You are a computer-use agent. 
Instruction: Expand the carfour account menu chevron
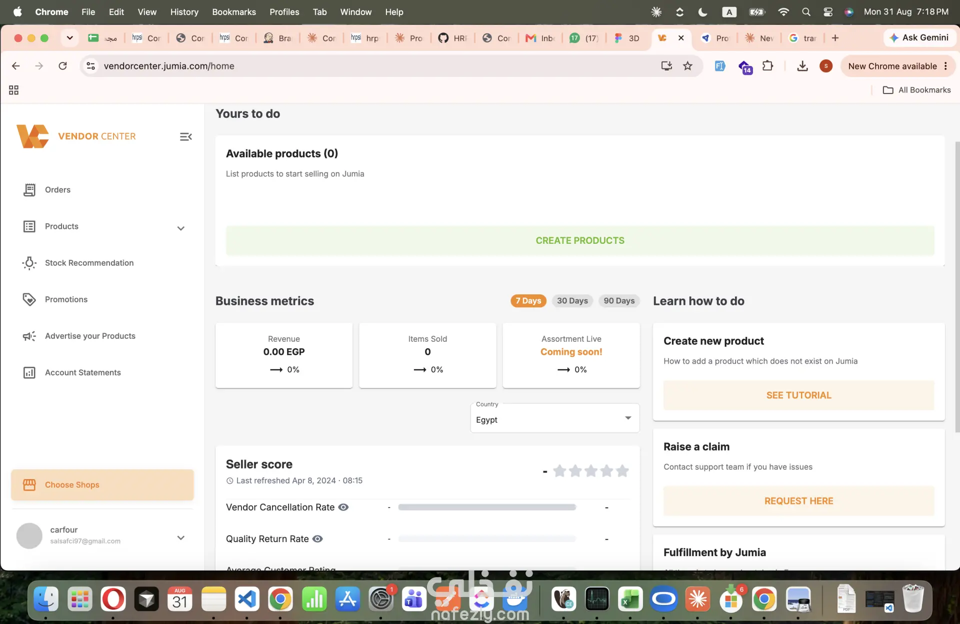pyautogui.click(x=181, y=538)
